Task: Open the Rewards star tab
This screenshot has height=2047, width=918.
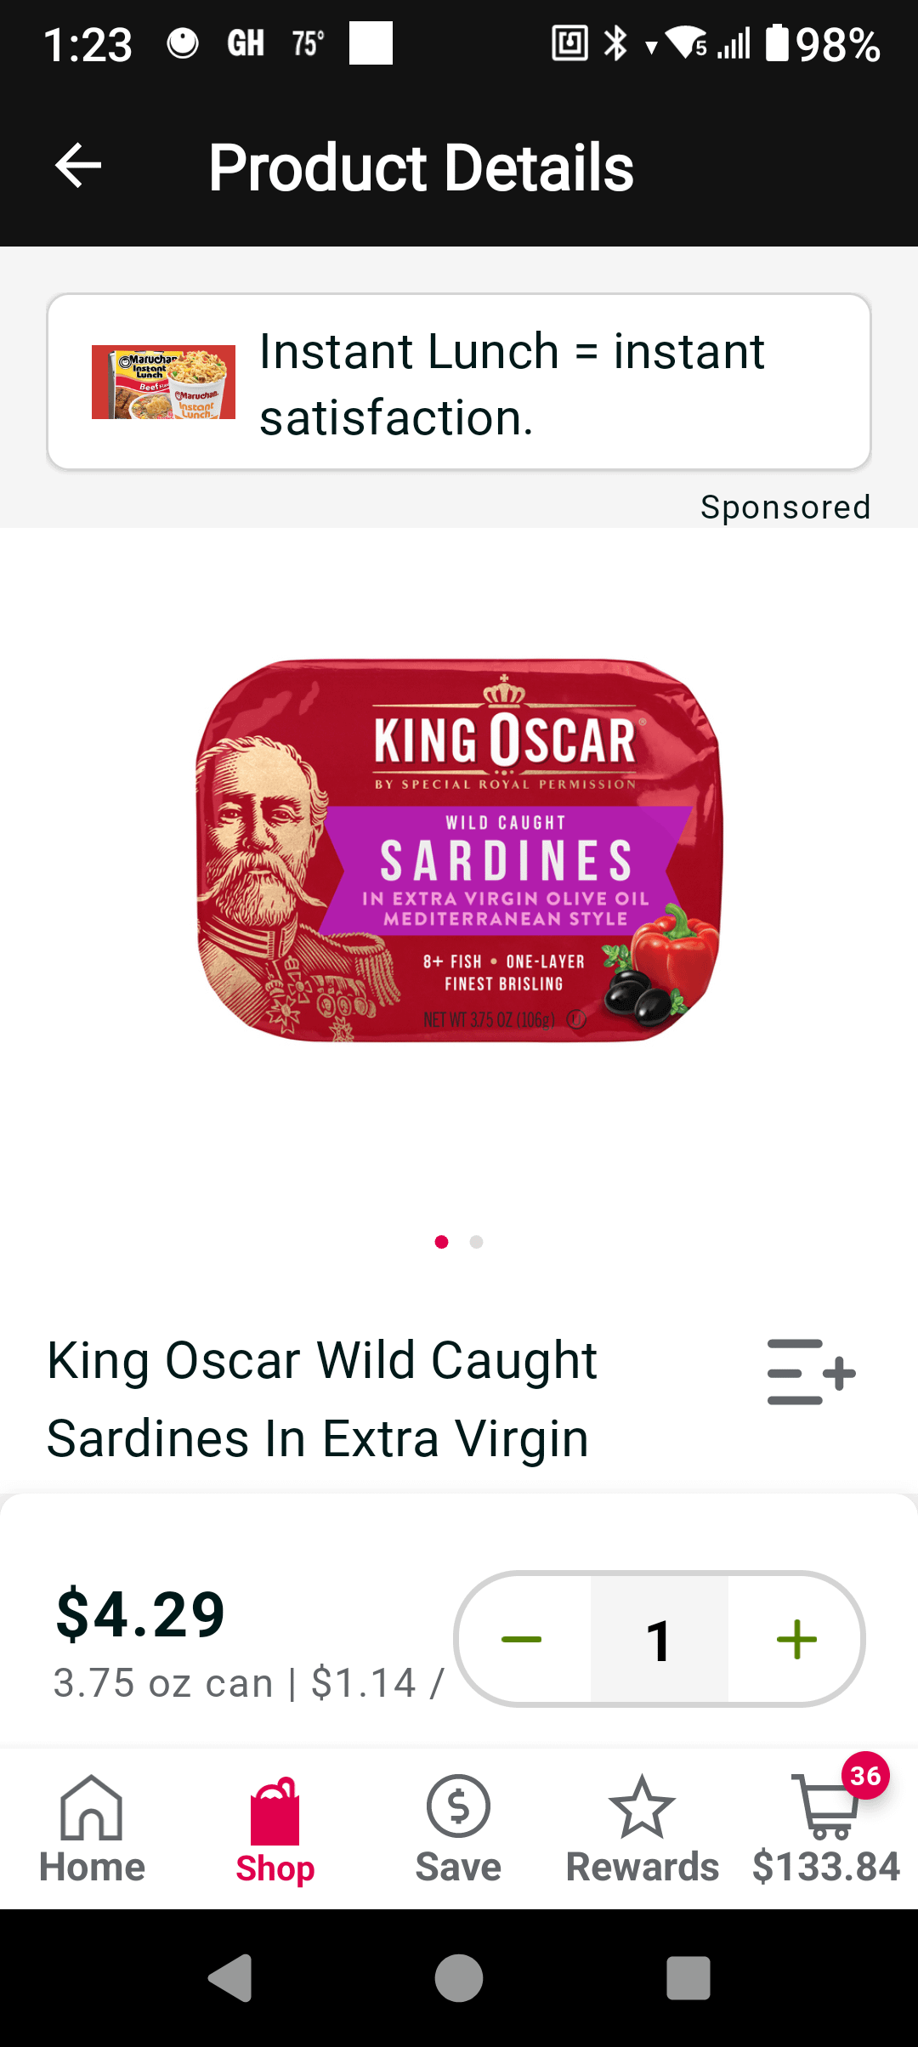Action: 643,1829
